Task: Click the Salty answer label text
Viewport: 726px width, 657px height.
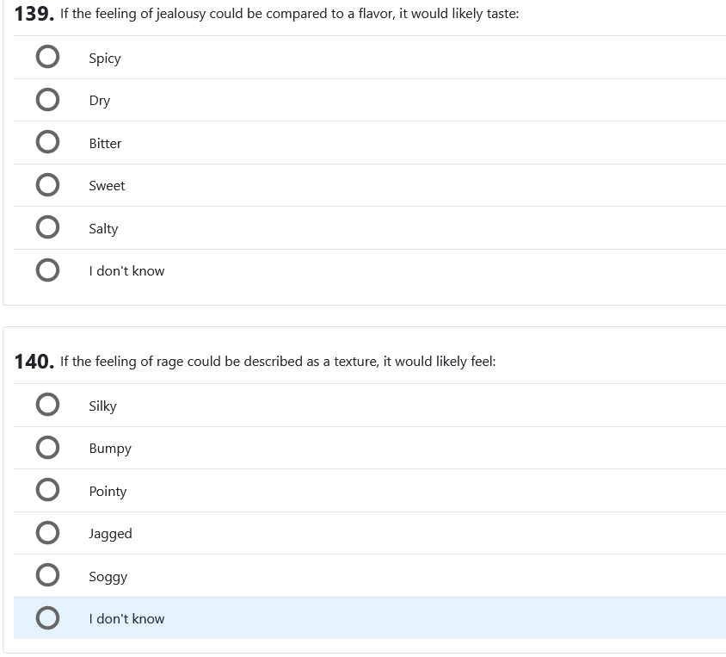Action: click(103, 228)
